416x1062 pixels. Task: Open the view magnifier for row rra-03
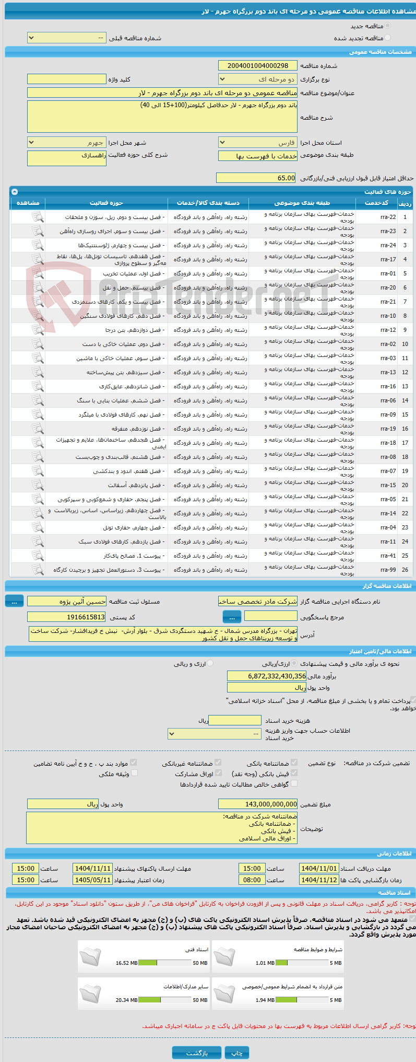point(38,358)
